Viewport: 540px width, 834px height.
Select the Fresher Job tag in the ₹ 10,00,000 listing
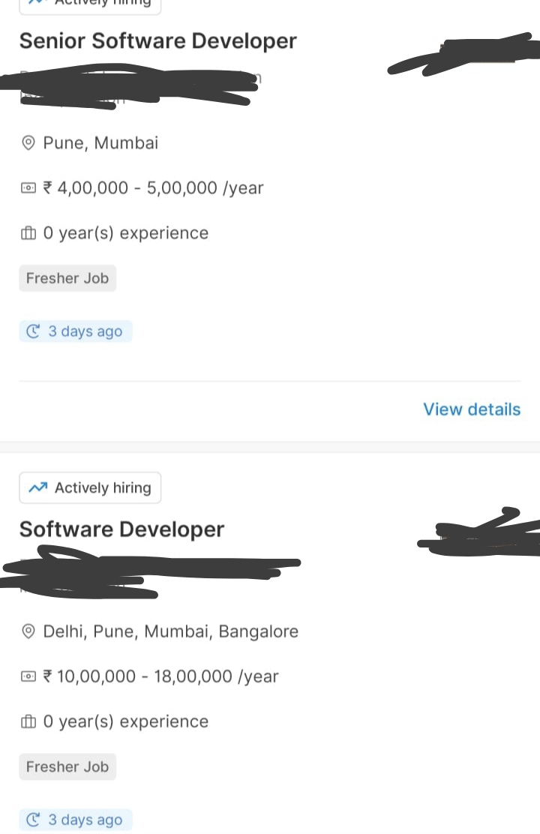[x=67, y=767]
